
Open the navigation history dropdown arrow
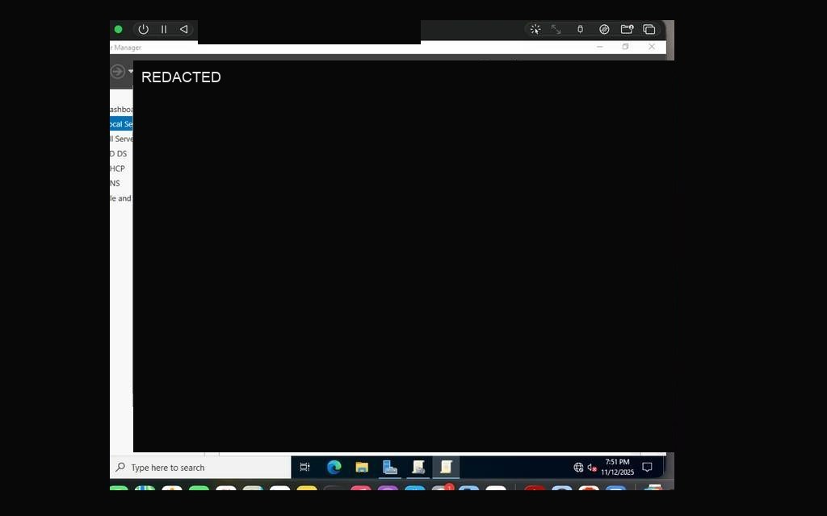130,71
